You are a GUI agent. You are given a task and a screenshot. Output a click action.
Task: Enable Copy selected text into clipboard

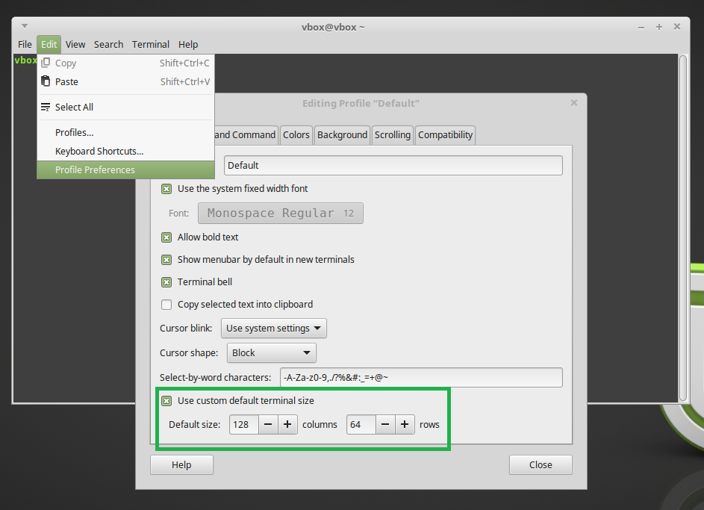[166, 305]
